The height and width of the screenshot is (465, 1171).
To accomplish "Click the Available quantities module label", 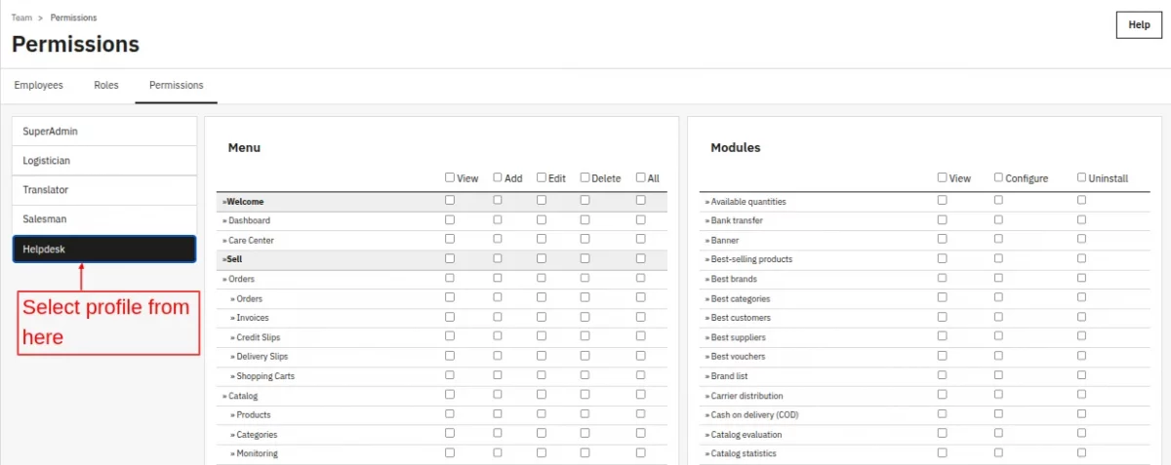I will (746, 202).
